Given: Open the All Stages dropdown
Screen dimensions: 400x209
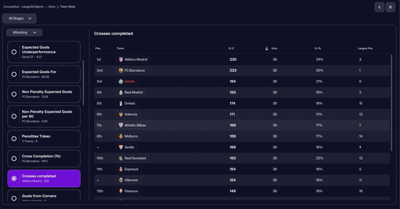Looking at the screenshot, I should click(x=19, y=18).
